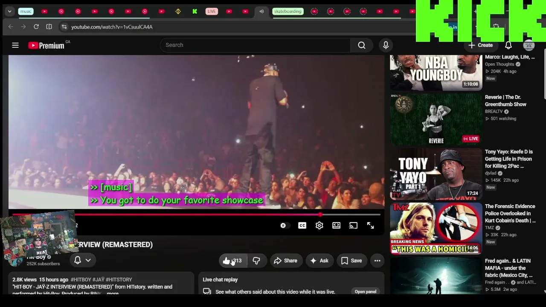This screenshot has width=546, height=307.
Task: Start voice search with the microphone
Action: click(x=386, y=45)
